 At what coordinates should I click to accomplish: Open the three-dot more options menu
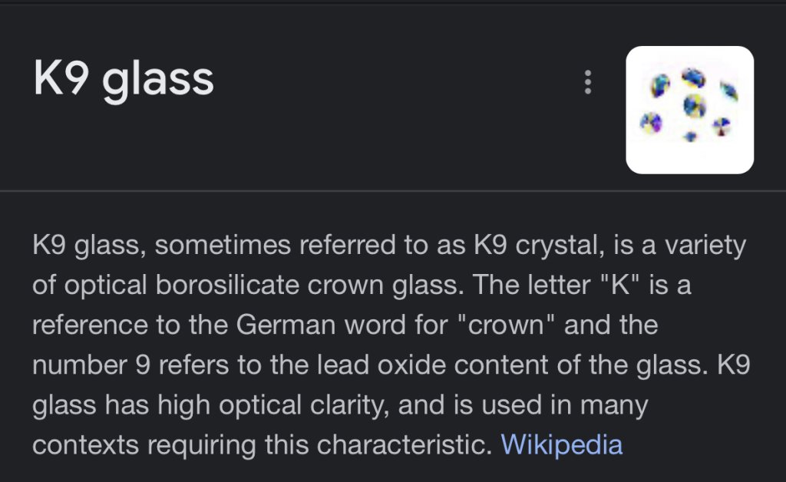tap(588, 82)
